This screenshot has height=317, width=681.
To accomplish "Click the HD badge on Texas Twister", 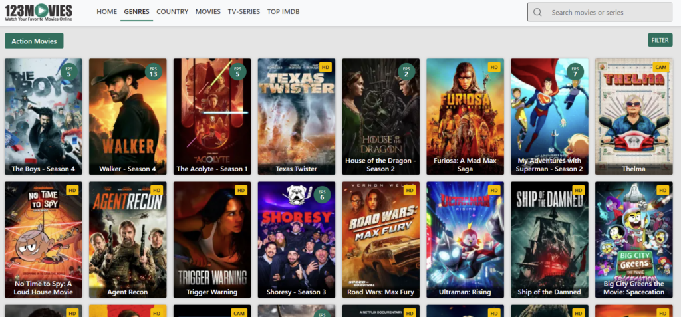I will tap(325, 67).
